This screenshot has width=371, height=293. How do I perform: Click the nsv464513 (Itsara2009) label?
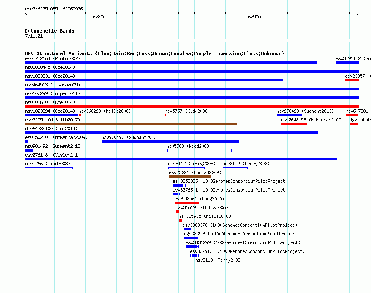[x=53, y=85]
